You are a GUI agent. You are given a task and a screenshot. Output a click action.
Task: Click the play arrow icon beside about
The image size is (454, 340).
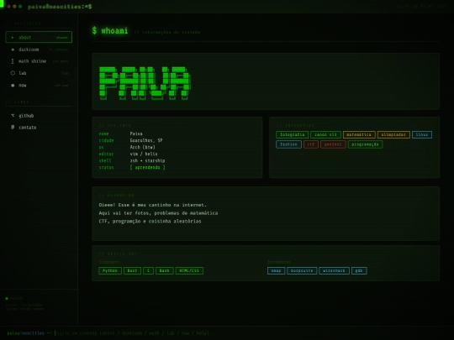pos(13,38)
